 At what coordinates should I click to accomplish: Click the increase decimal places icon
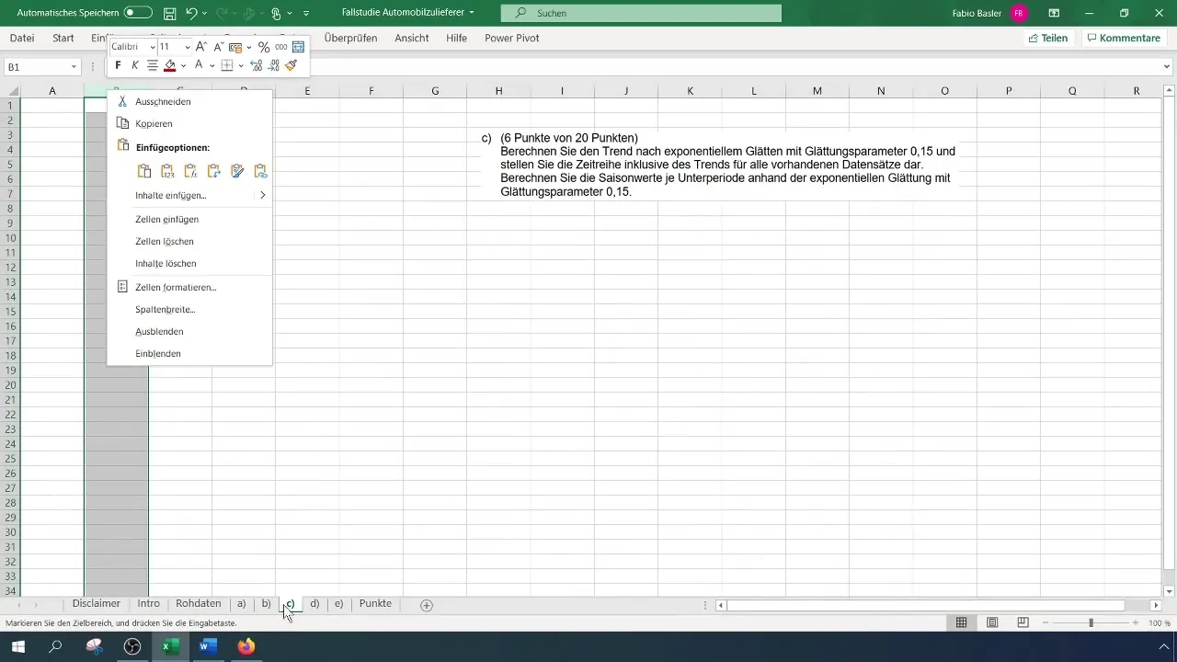(257, 65)
